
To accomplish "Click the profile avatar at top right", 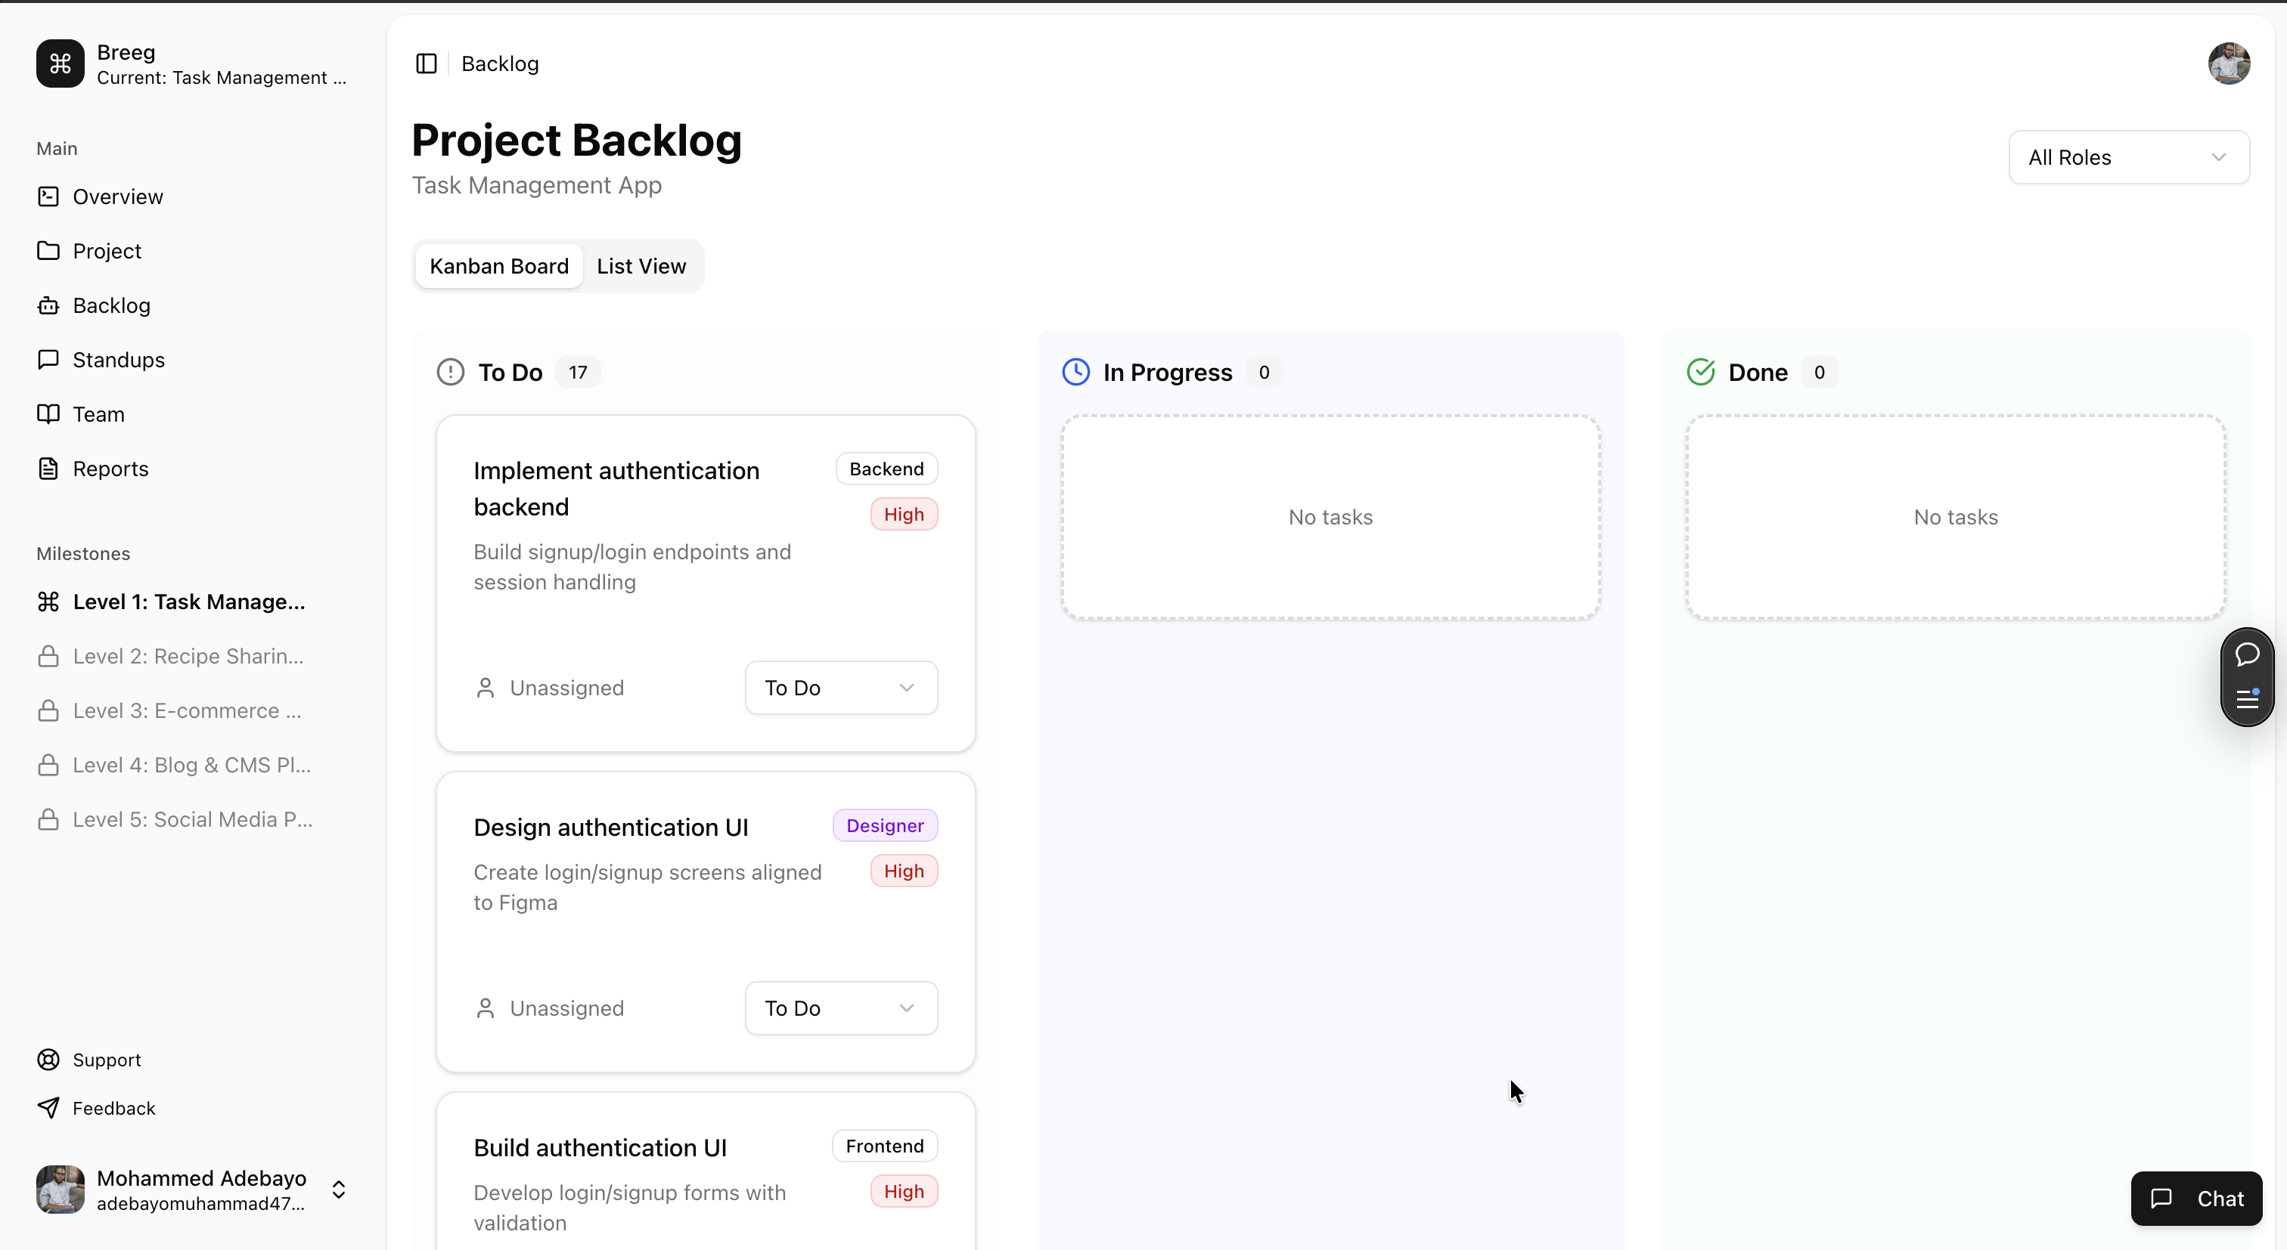I will pyautogui.click(x=2230, y=63).
